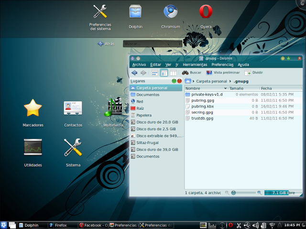Screen dimensions: 306x229
Task: Toggle Vista preliminar preview
Action: [223, 73]
